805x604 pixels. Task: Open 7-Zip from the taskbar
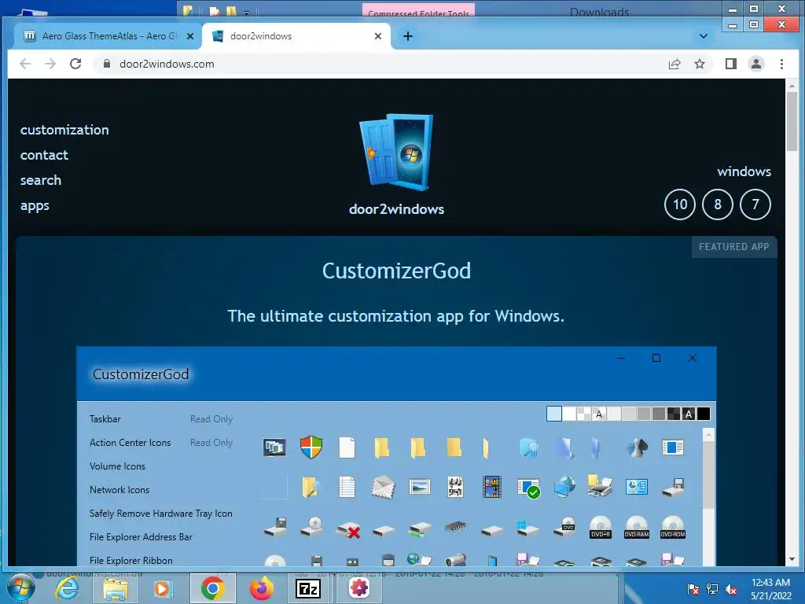308,588
